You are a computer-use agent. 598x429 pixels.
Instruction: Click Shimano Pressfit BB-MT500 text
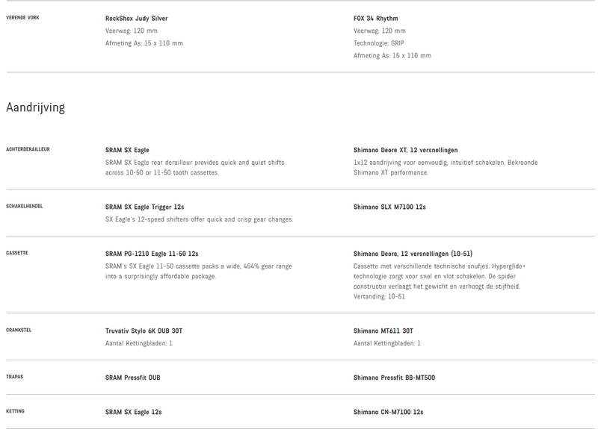[x=394, y=378]
